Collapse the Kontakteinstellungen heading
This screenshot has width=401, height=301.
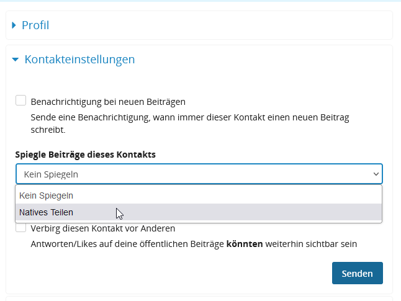[79, 60]
